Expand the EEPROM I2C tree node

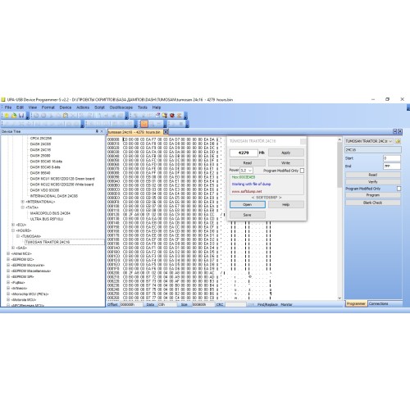8,259
